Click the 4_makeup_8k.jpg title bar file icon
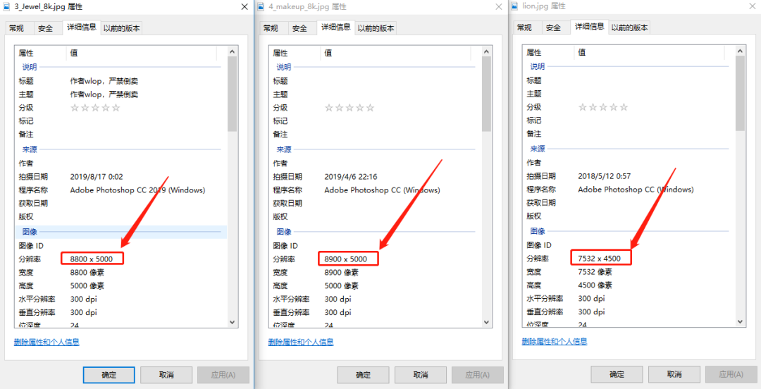This screenshot has width=761, height=389. click(261, 7)
